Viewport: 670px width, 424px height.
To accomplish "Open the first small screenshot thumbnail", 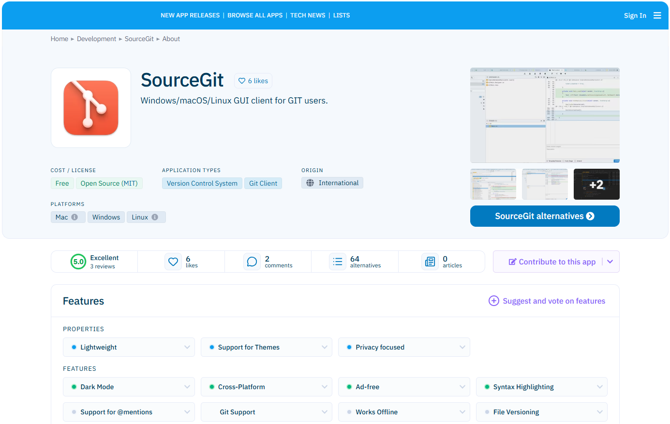I will (493, 184).
